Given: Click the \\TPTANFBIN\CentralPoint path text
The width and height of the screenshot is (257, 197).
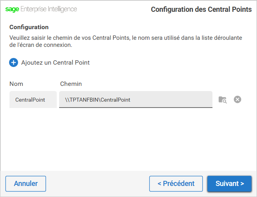Looking at the screenshot, I should click(97, 100).
